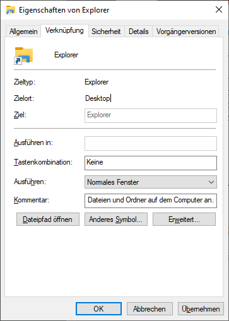229x321 pixels.
Task: Switch to the Allgemein tab
Action: coord(23,32)
